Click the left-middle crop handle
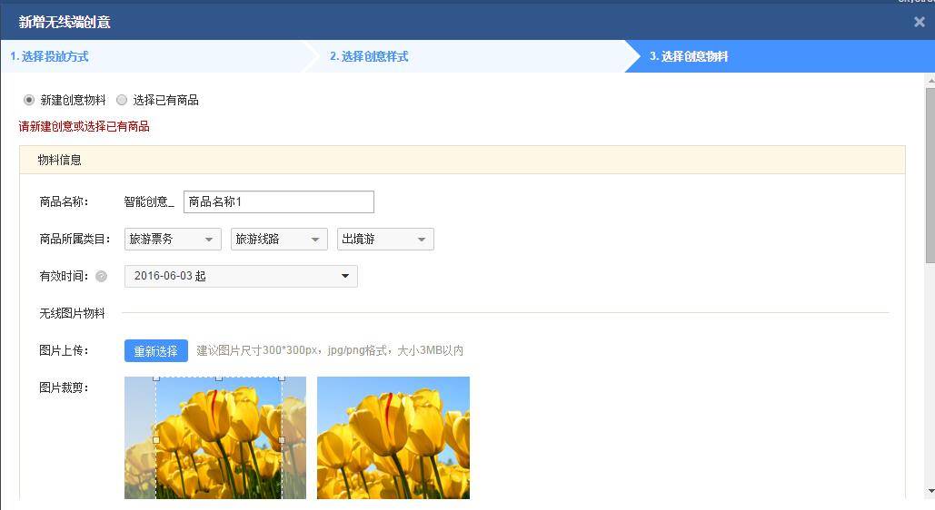 pos(156,440)
